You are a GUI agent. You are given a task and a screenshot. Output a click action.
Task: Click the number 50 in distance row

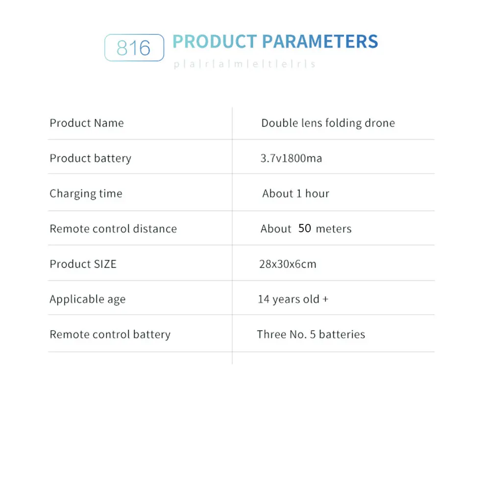tap(304, 228)
